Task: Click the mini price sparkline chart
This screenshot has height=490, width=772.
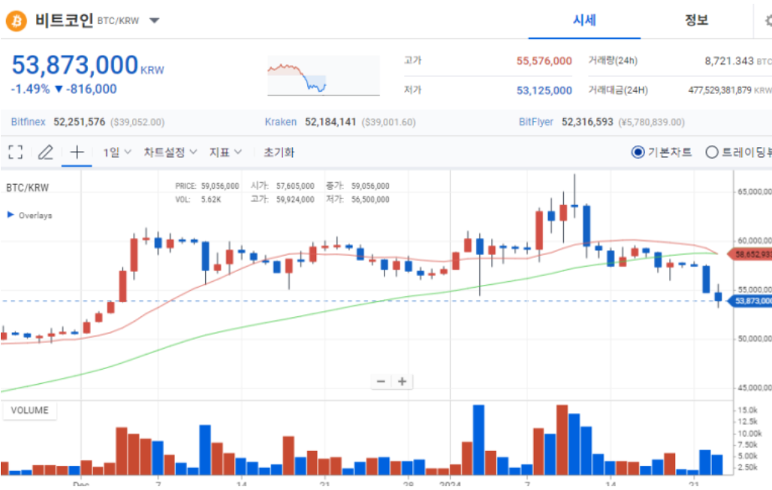Action: (323, 77)
